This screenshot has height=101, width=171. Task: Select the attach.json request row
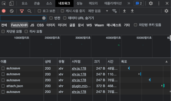pyautogui.click(x=85, y=86)
